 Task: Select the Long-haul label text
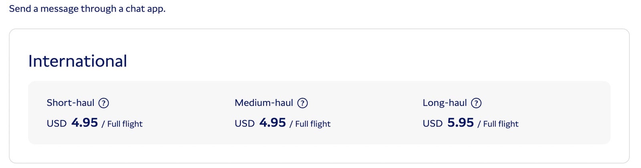pos(445,103)
